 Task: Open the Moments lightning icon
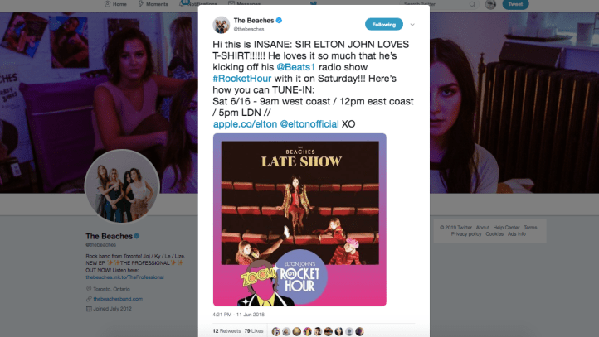140,4
